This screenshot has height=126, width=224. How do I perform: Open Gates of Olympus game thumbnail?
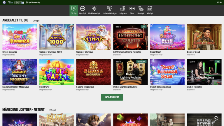tap(93, 37)
